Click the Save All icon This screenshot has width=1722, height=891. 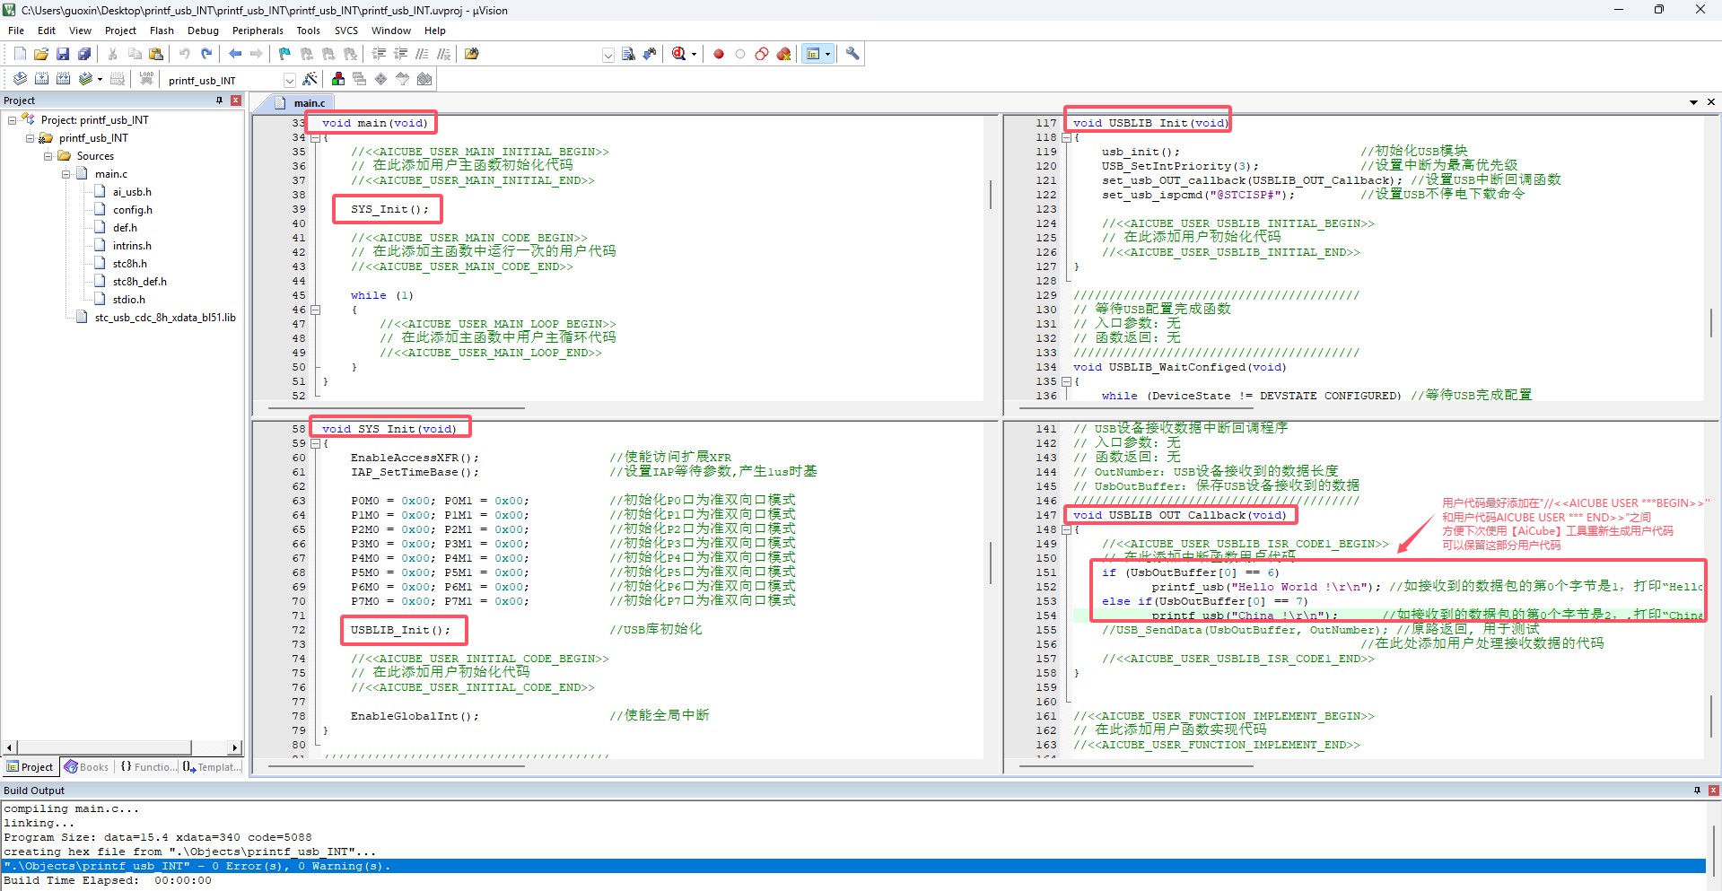(84, 54)
